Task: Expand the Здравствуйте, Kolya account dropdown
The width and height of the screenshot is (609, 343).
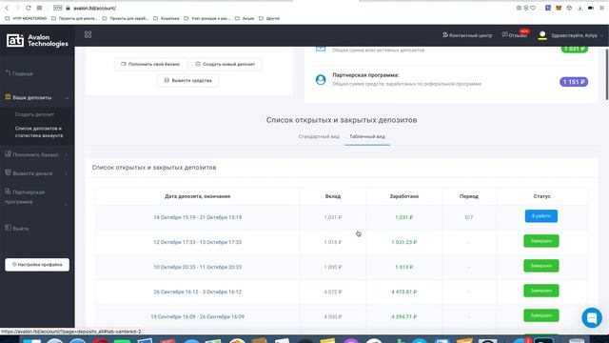Action: 577,35
